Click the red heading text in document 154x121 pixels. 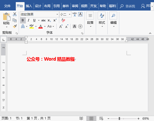[51, 59]
